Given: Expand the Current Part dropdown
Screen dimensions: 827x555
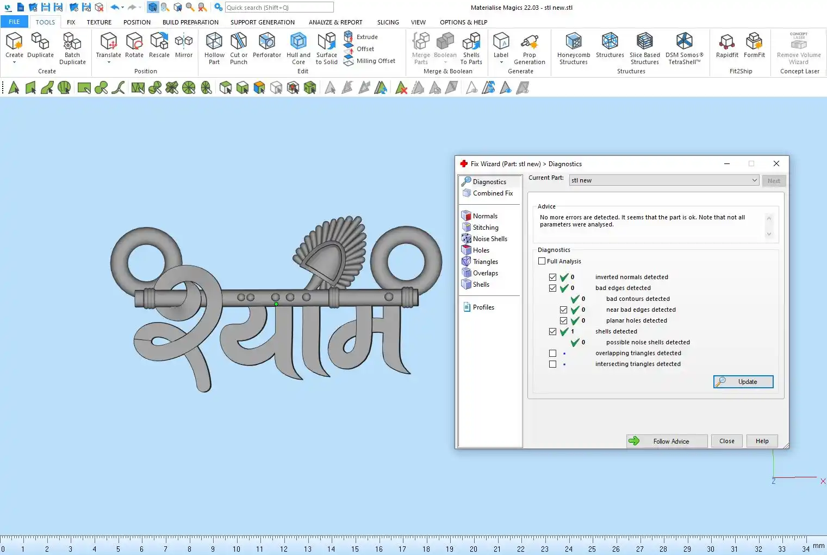Looking at the screenshot, I should (754, 180).
